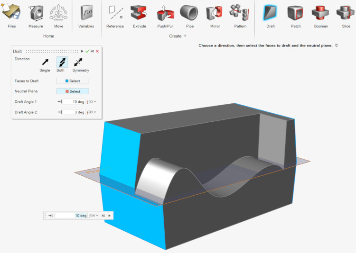Click Select button for Faces to Draft

click(73, 81)
